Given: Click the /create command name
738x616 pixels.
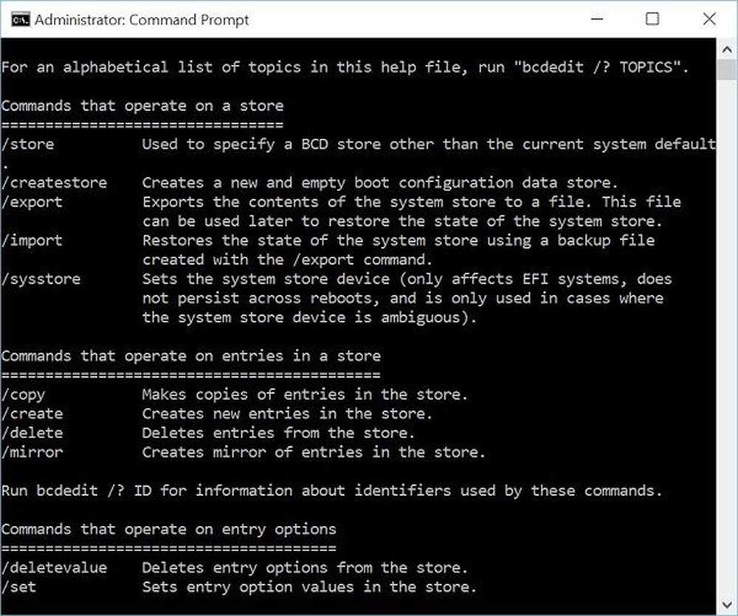Looking at the screenshot, I should pyautogui.click(x=32, y=414).
